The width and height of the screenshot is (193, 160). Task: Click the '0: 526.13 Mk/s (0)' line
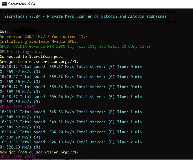tap(20, 147)
